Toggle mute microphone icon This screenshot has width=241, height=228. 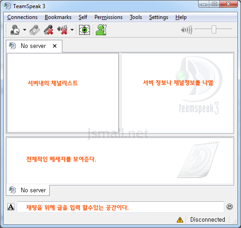point(48,30)
